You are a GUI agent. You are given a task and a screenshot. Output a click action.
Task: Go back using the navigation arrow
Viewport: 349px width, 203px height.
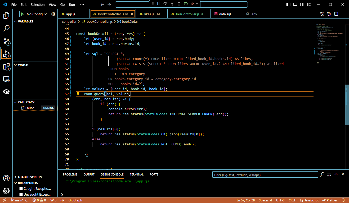pos(102,4)
